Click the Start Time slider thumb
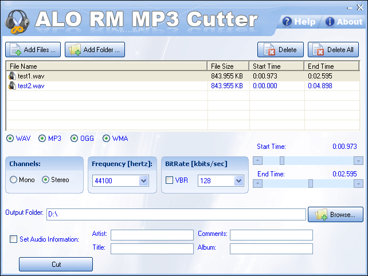Screen dimensions: 368x276 pos(282,161)
